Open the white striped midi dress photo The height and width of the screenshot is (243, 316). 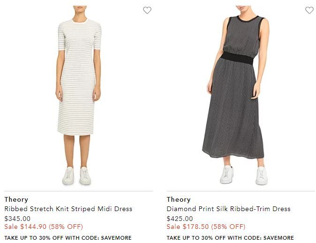pyautogui.click(x=78, y=95)
